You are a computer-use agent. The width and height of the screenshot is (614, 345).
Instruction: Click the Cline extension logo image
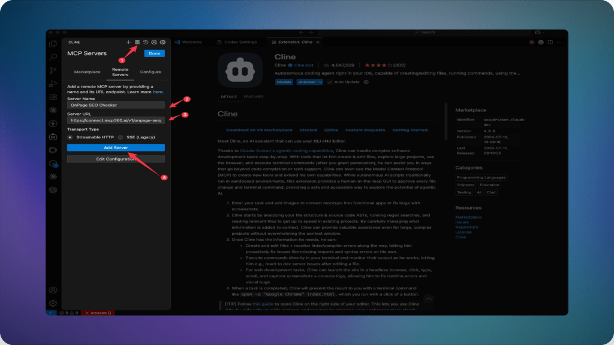tap(240, 71)
